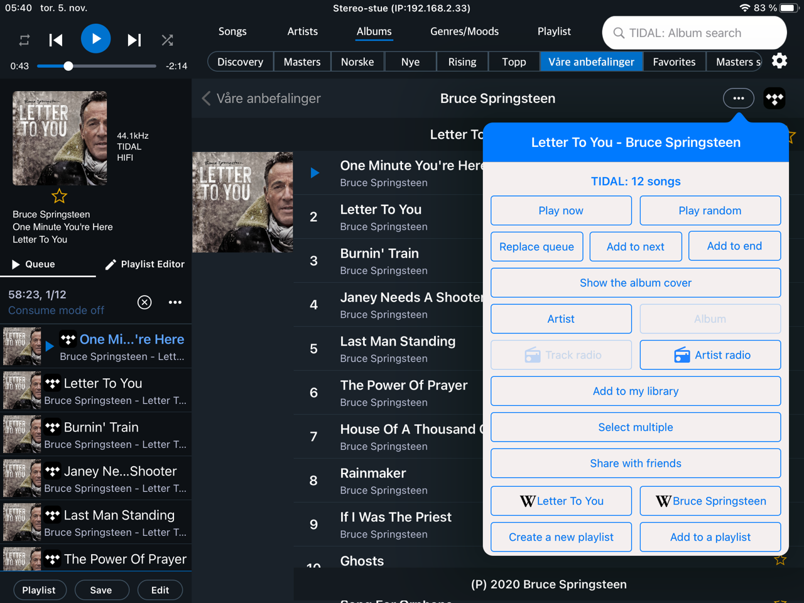The width and height of the screenshot is (804, 603).
Task: Click Add to end button
Action: click(734, 246)
